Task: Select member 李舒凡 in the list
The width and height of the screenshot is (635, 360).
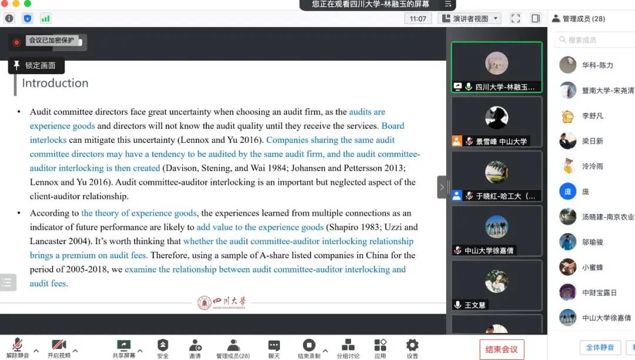Action: 593,116
